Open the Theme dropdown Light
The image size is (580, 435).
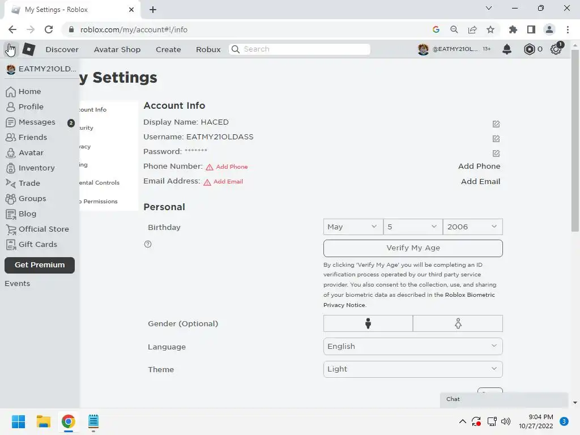tap(413, 369)
